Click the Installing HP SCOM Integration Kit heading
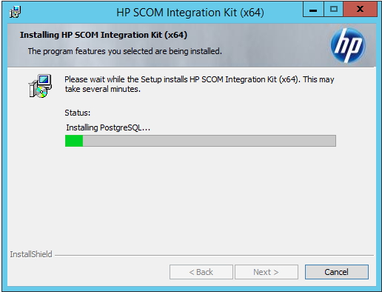The width and height of the screenshot is (382, 292). click(x=104, y=35)
